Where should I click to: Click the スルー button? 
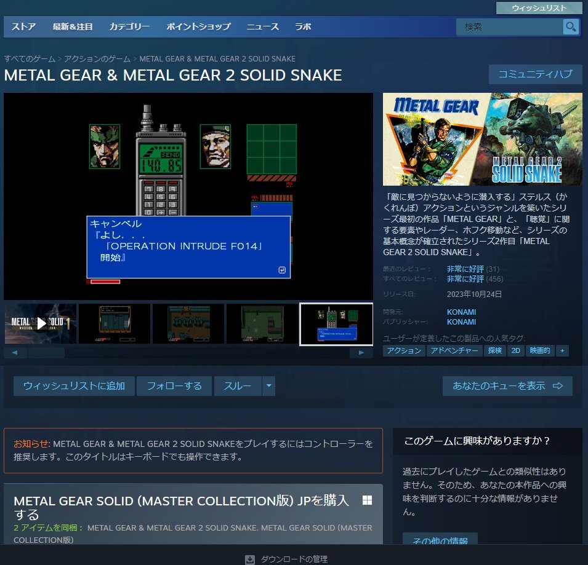click(238, 385)
